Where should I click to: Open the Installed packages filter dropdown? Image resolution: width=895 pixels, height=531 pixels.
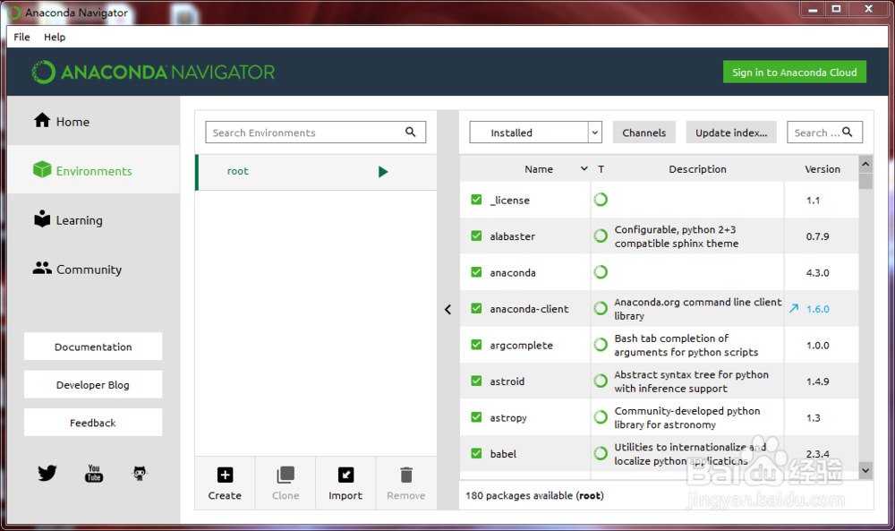point(535,133)
